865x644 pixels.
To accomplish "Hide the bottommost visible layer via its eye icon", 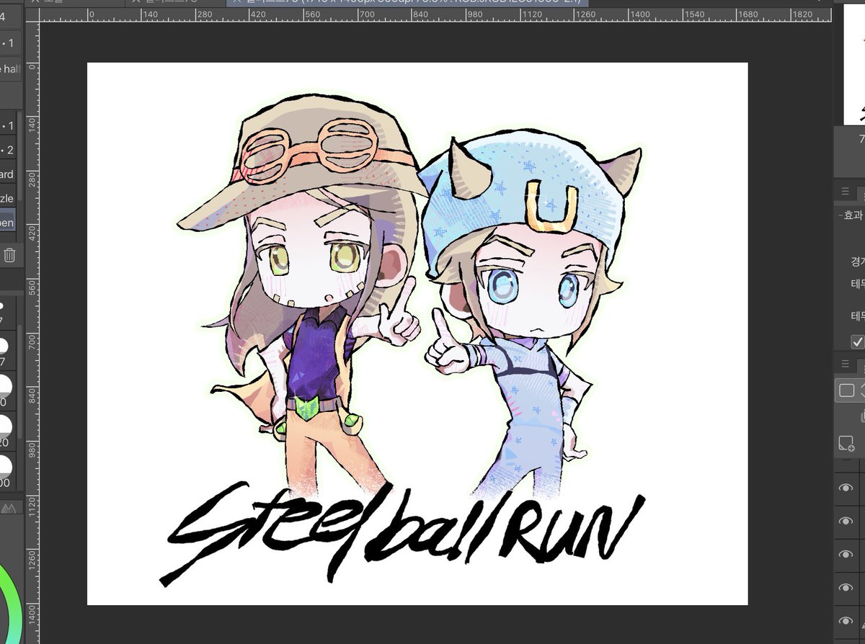I will pos(846,621).
